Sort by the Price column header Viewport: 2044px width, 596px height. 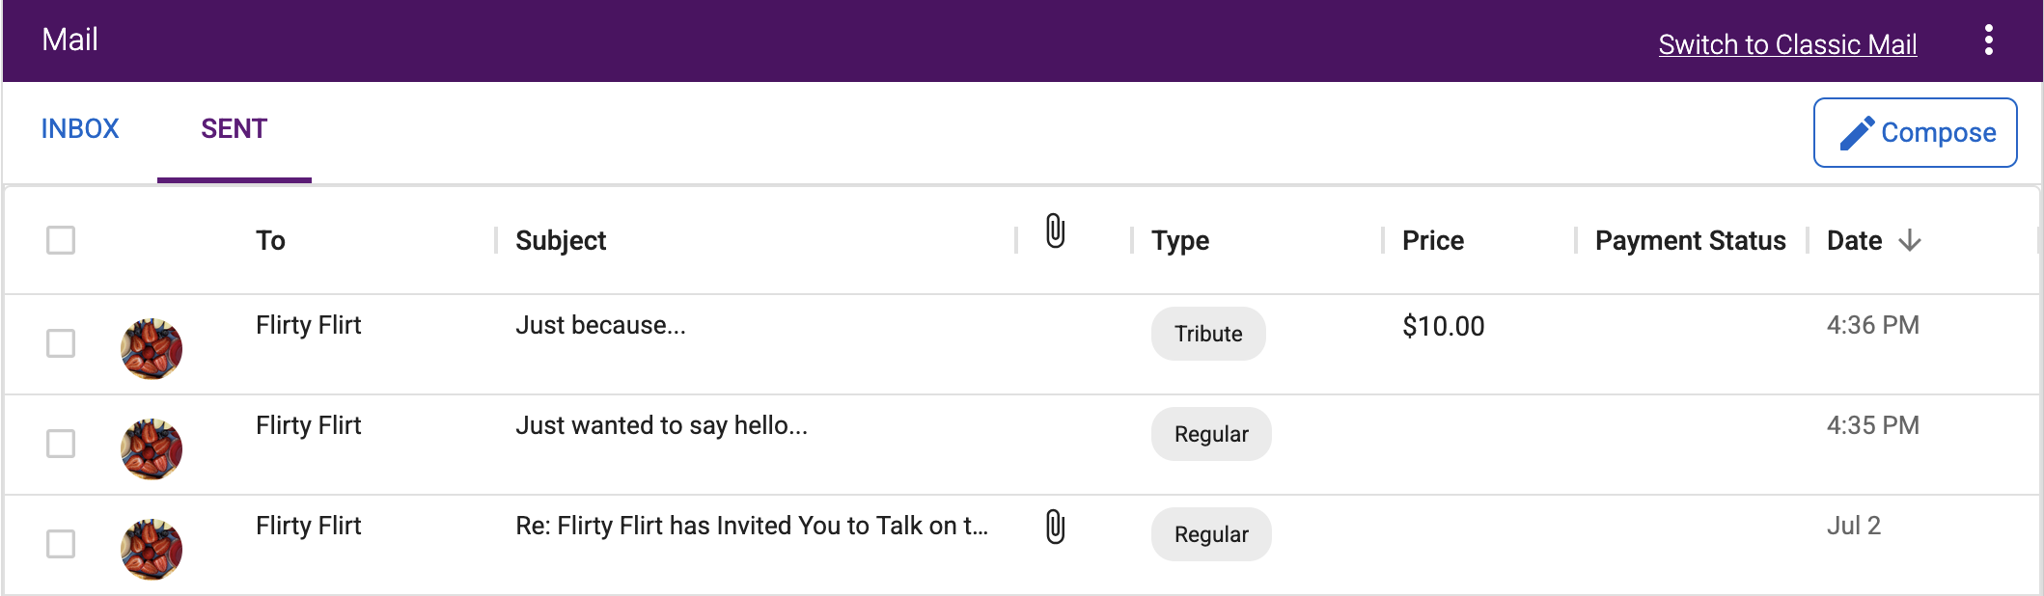1433,240
